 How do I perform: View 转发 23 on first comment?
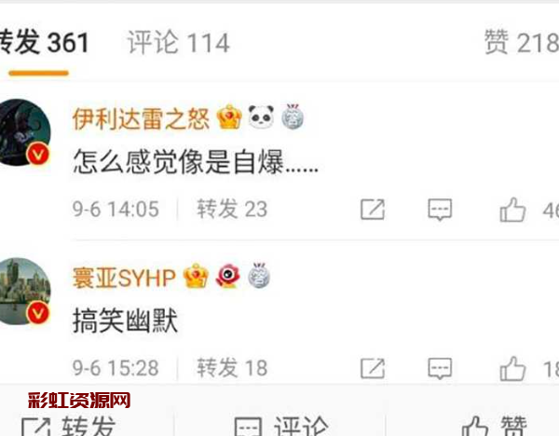232,209
